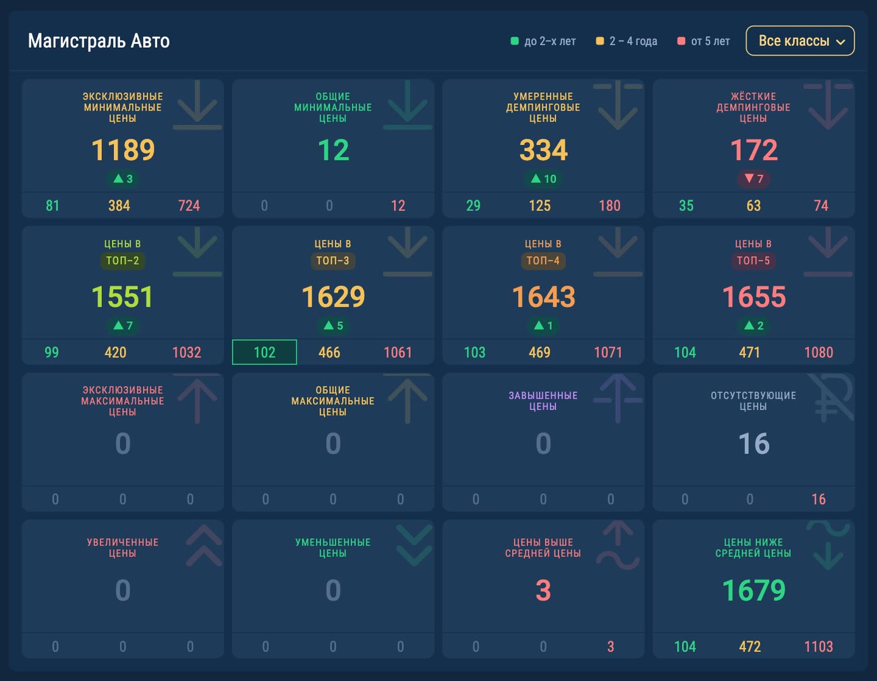
Task: Select the green value 35
Action: click(686, 206)
